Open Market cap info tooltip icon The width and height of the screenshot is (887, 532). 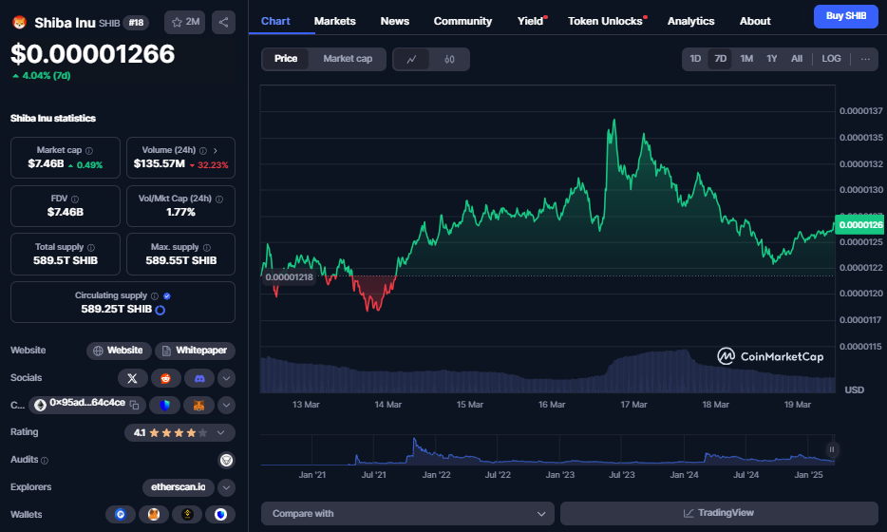(x=89, y=150)
